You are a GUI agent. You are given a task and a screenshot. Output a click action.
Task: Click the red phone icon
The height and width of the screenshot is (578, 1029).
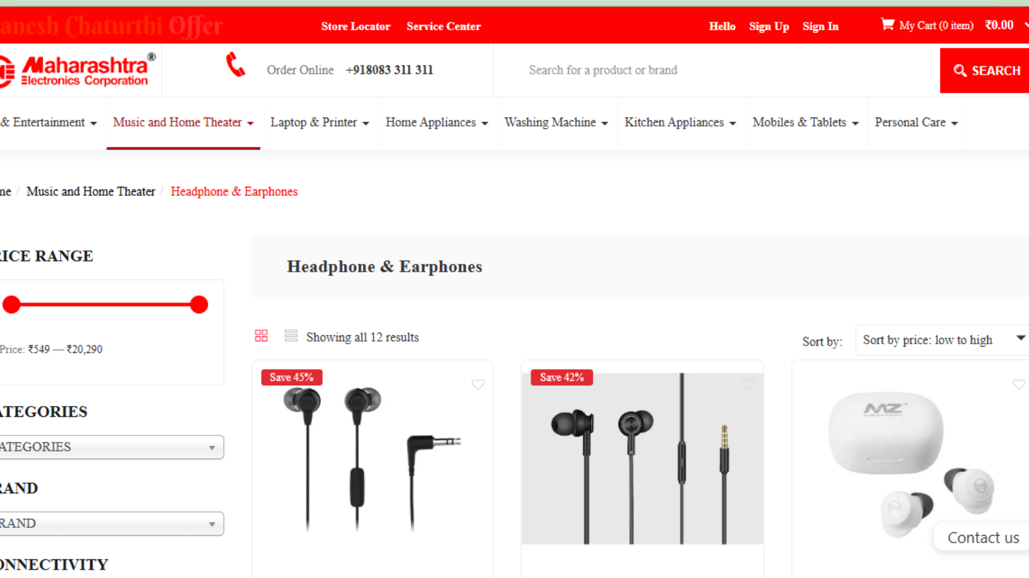click(x=235, y=64)
